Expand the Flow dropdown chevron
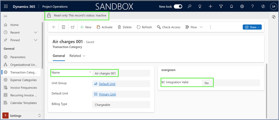The image size is (279, 120). coord(201,27)
